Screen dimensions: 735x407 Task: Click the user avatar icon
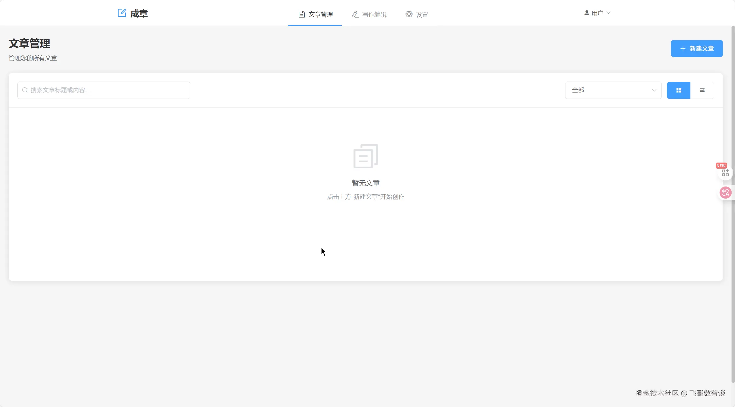587,13
